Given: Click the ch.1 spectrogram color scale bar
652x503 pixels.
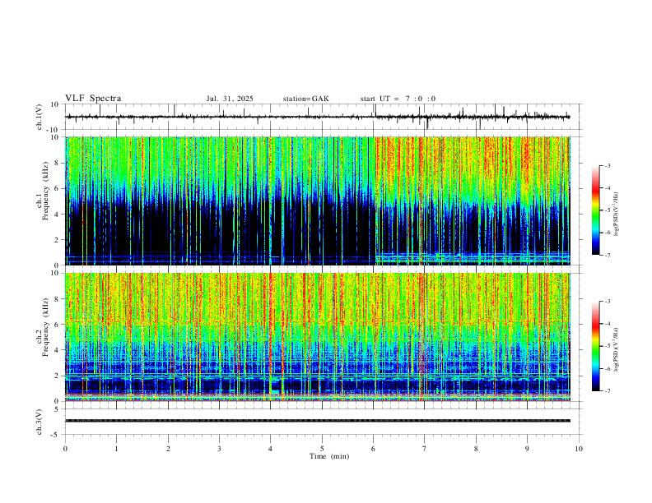Looking at the screenshot, I should (x=595, y=210).
